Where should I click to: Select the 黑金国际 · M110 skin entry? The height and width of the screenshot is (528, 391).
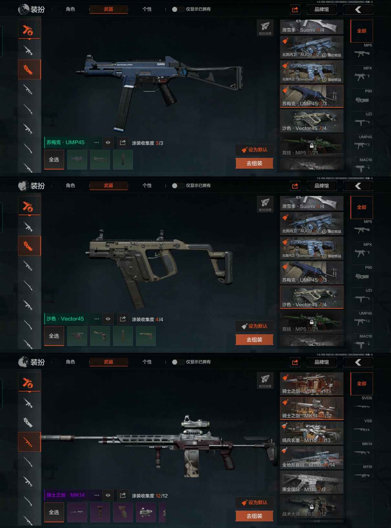(x=312, y=482)
